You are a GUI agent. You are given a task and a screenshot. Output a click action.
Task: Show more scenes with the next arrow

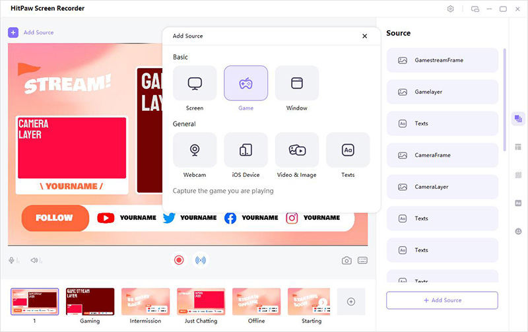[323, 302]
